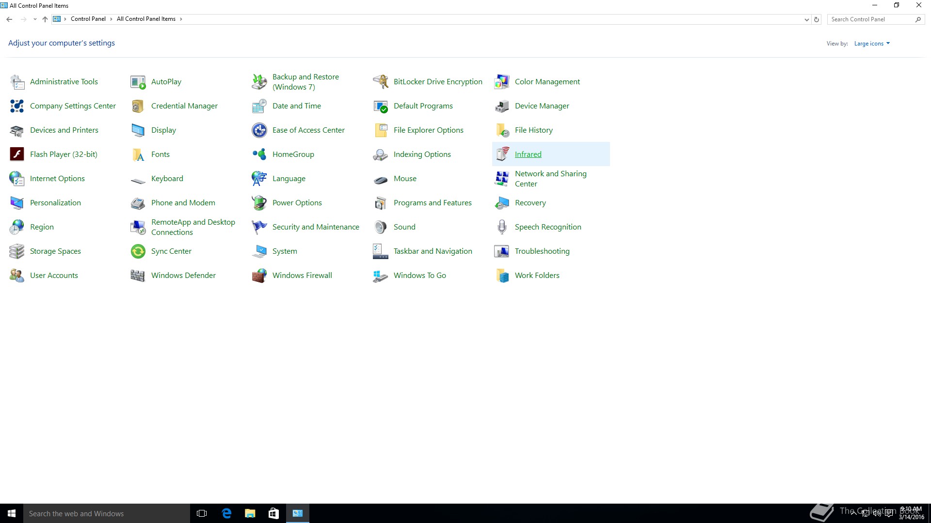Open Region settings link

(x=42, y=227)
